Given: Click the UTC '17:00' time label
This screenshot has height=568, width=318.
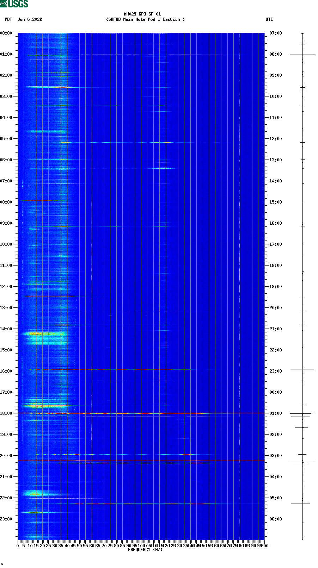Looking at the screenshot, I should (276, 244).
